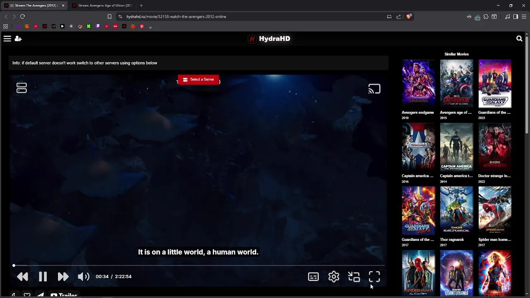This screenshot has height=298, width=530.
Task: Open the Twitch bookmark
Action: tap(97, 26)
